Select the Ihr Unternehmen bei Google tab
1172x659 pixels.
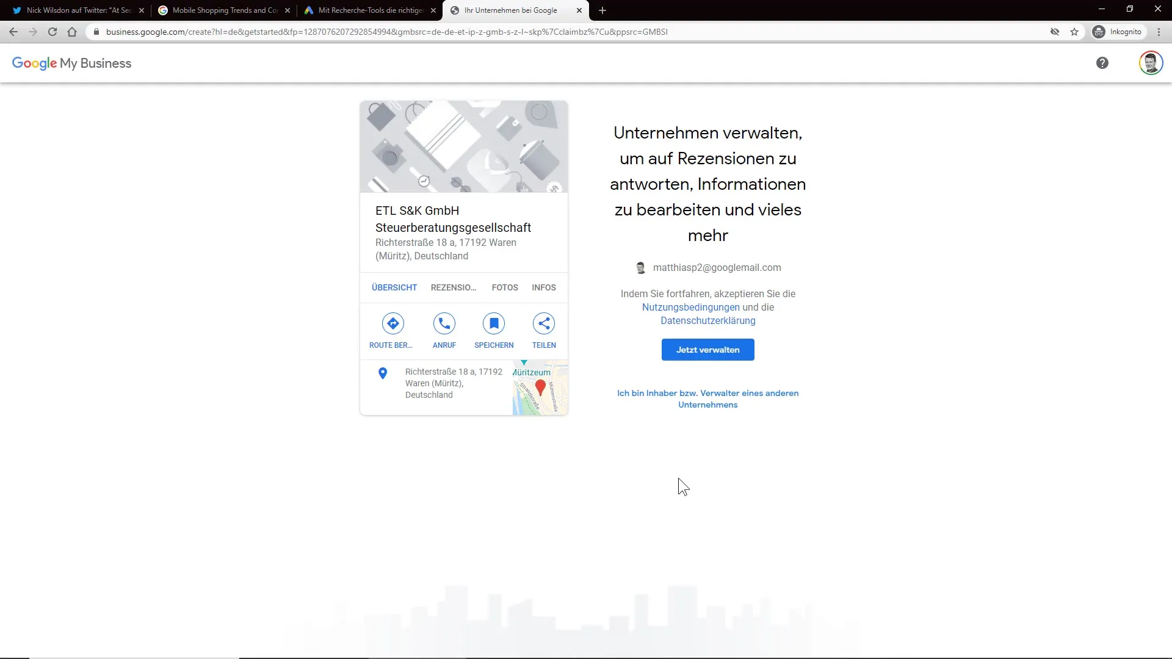(516, 10)
